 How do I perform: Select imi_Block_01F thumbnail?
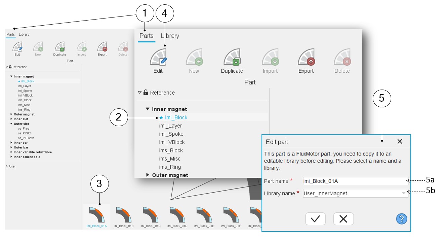pyautogui.click(x=231, y=217)
